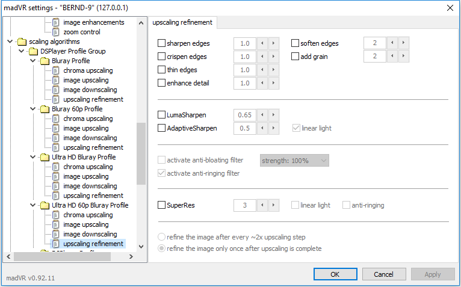
Task: Click upscaling refinement icon under Bluray Profile
Action: [x=55, y=99]
